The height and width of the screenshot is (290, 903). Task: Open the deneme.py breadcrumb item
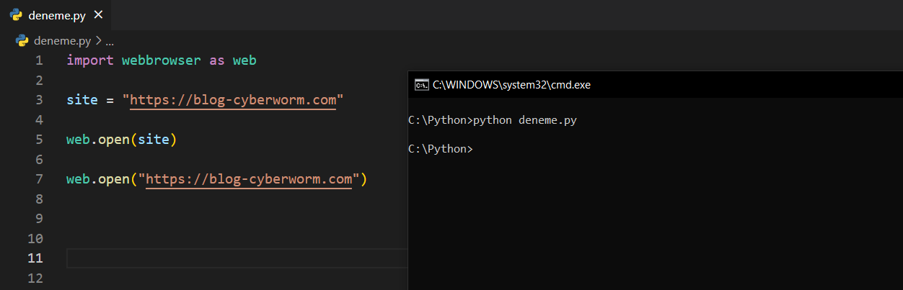62,41
